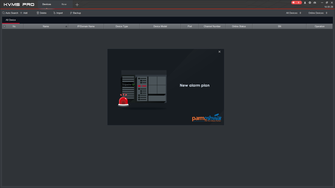Click the Online Status column header

(x=239, y=26)
